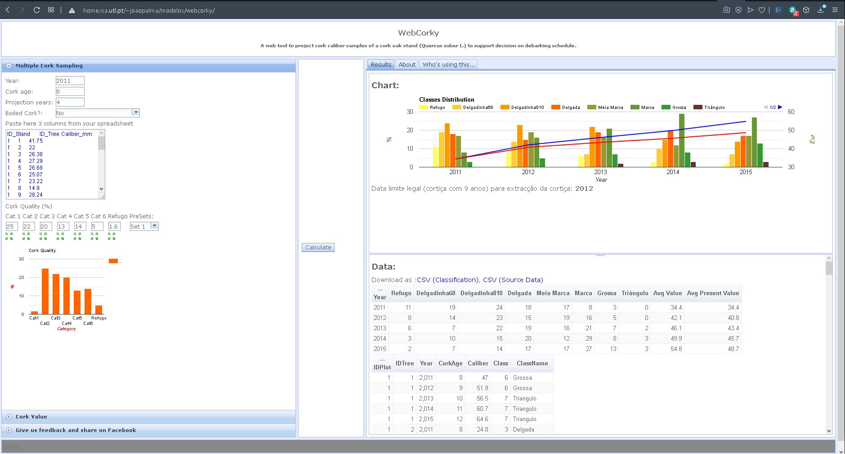Open the speed dial grid icon

pyautogui.click(x=51, y=10)
